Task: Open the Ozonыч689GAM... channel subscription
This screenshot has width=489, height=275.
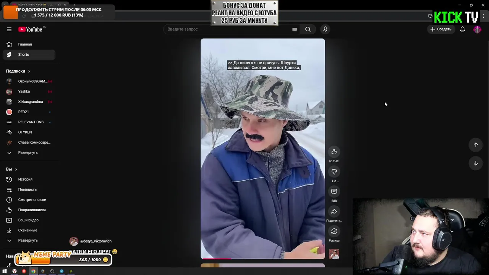Action: click(x=29, y=81)
